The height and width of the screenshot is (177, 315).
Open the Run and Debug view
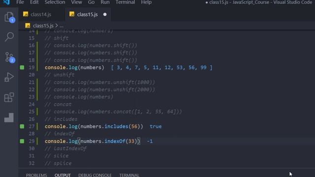point(9,77)
